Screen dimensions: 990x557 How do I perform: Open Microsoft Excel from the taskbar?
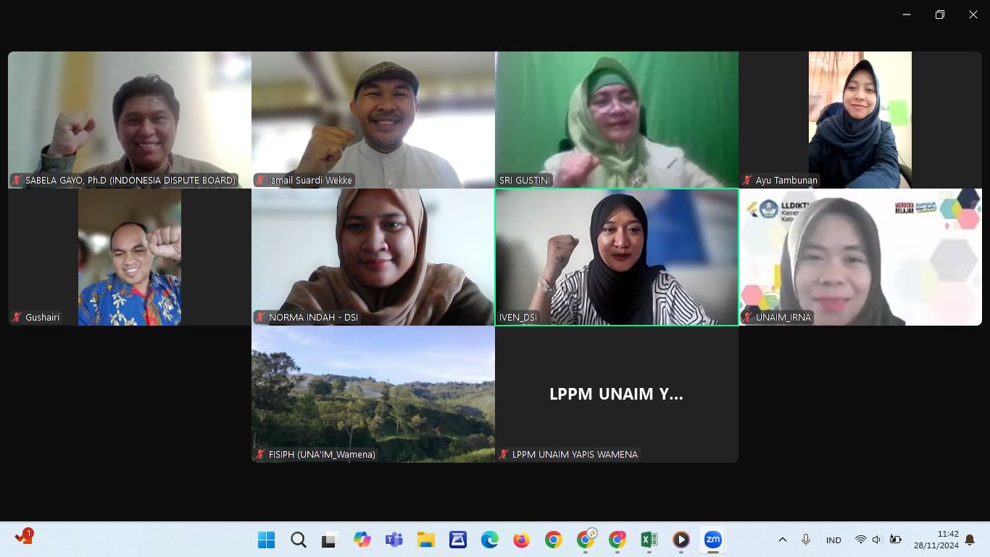point(649,540)
